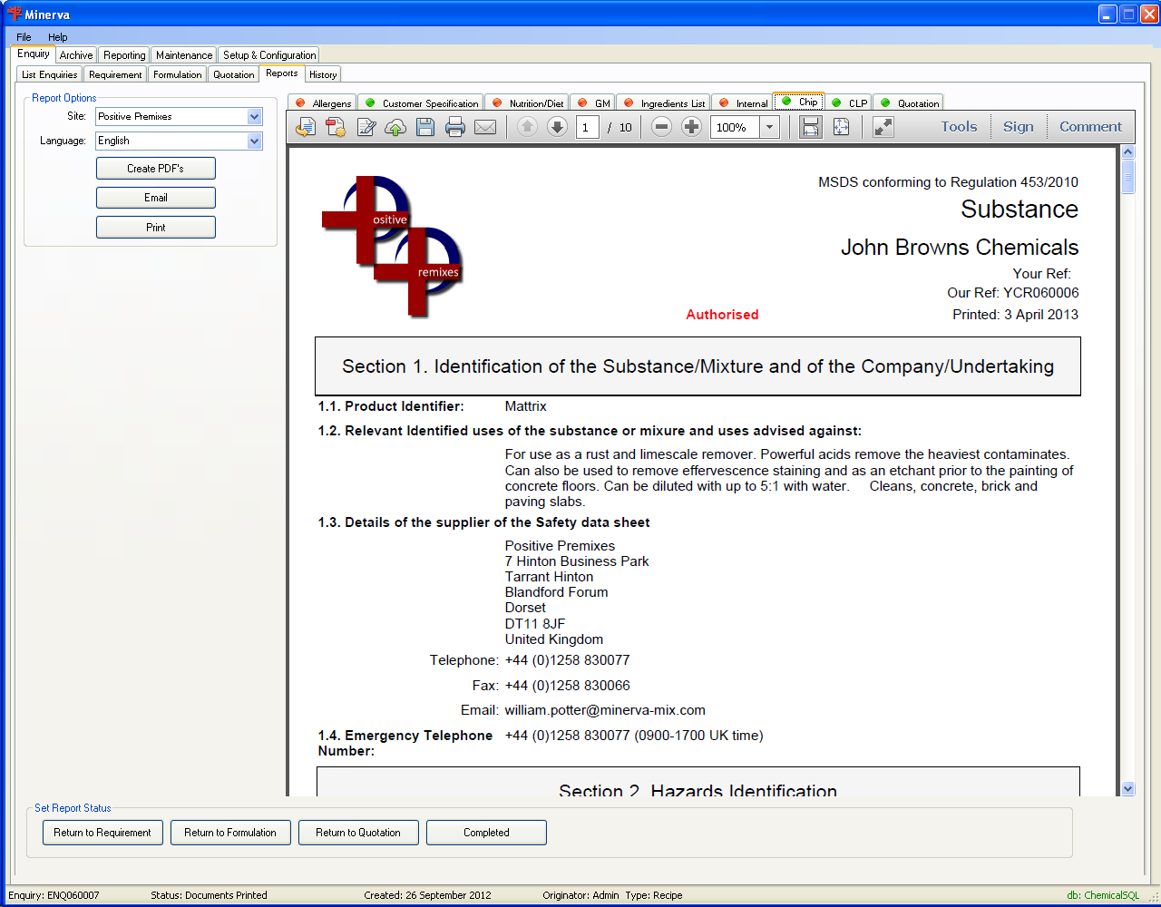The height and width of the screenshot is (907, 1161).
Task: Open the Tools pane in PDF viewer
Action: coord(959,127)
